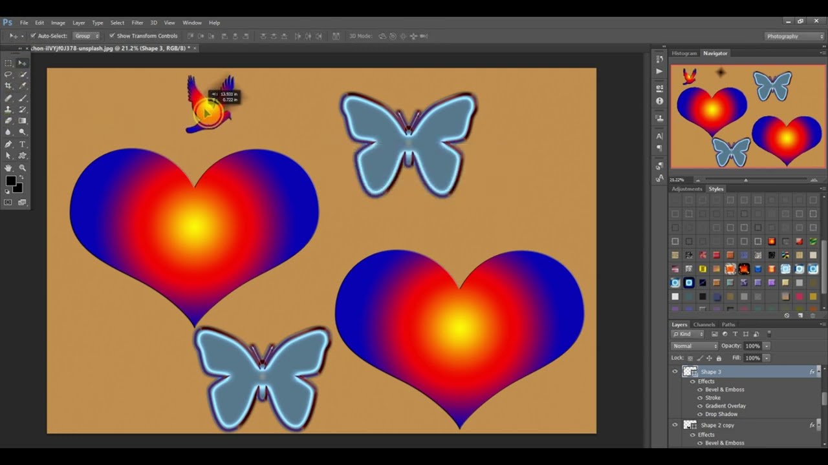Screen dimensions: 828x465
Task: Select the Crop tool
Action: 8,86
